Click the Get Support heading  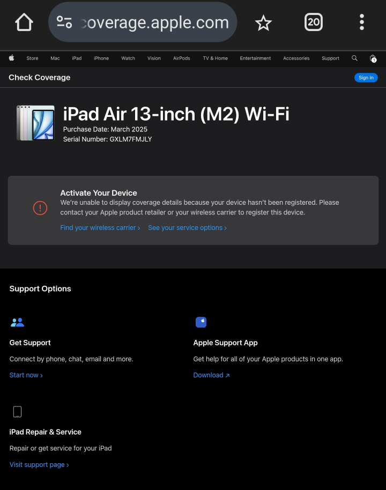point(30,343)
